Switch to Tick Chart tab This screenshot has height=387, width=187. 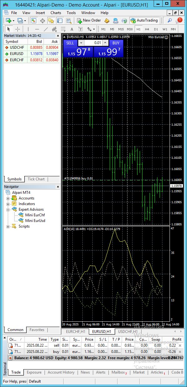(x=36, y=179)
